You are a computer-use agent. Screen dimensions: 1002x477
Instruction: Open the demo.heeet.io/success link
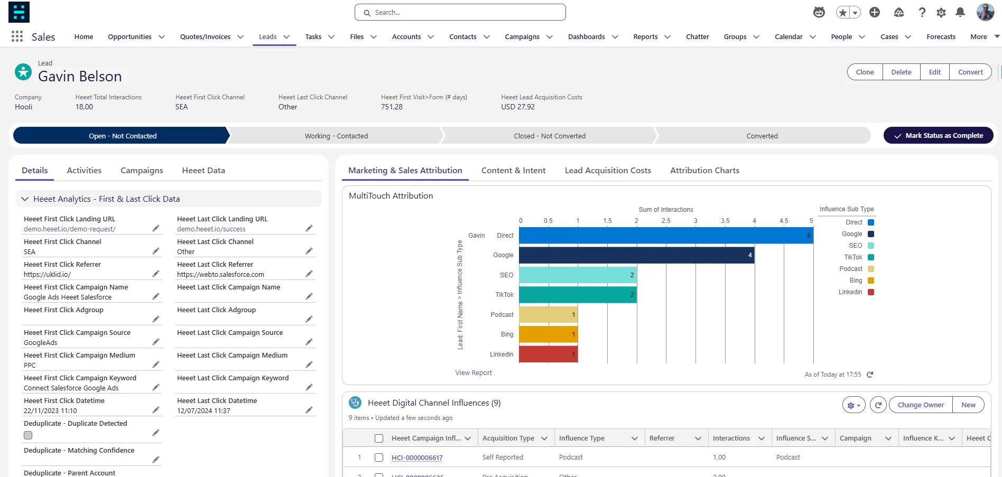tap(211, 229)
